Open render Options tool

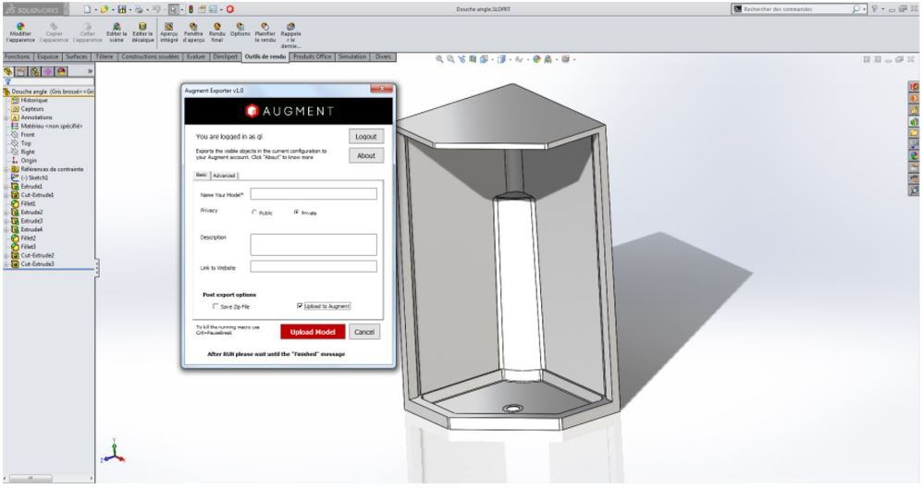coord(240,30)
